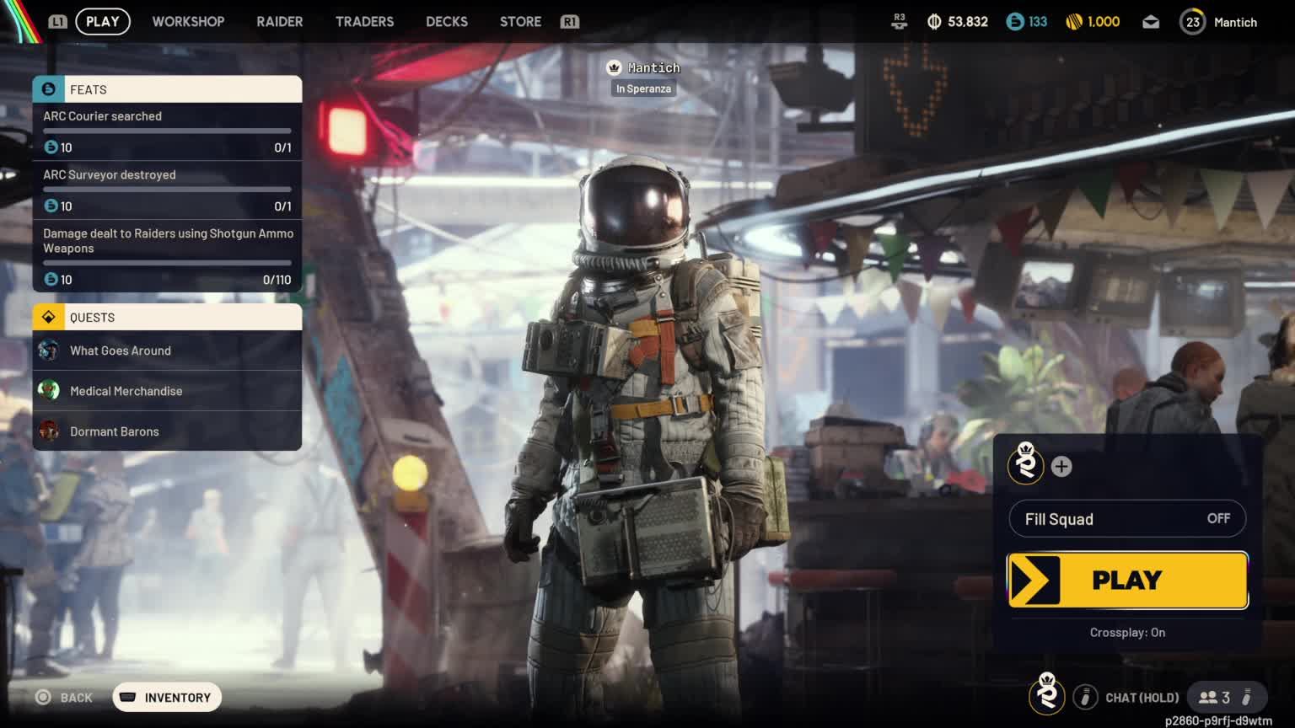The height and width of the screenshot is (728, 1295).
Task: Click the Crossplay: On label
Action: click(x=1127, y=633)
